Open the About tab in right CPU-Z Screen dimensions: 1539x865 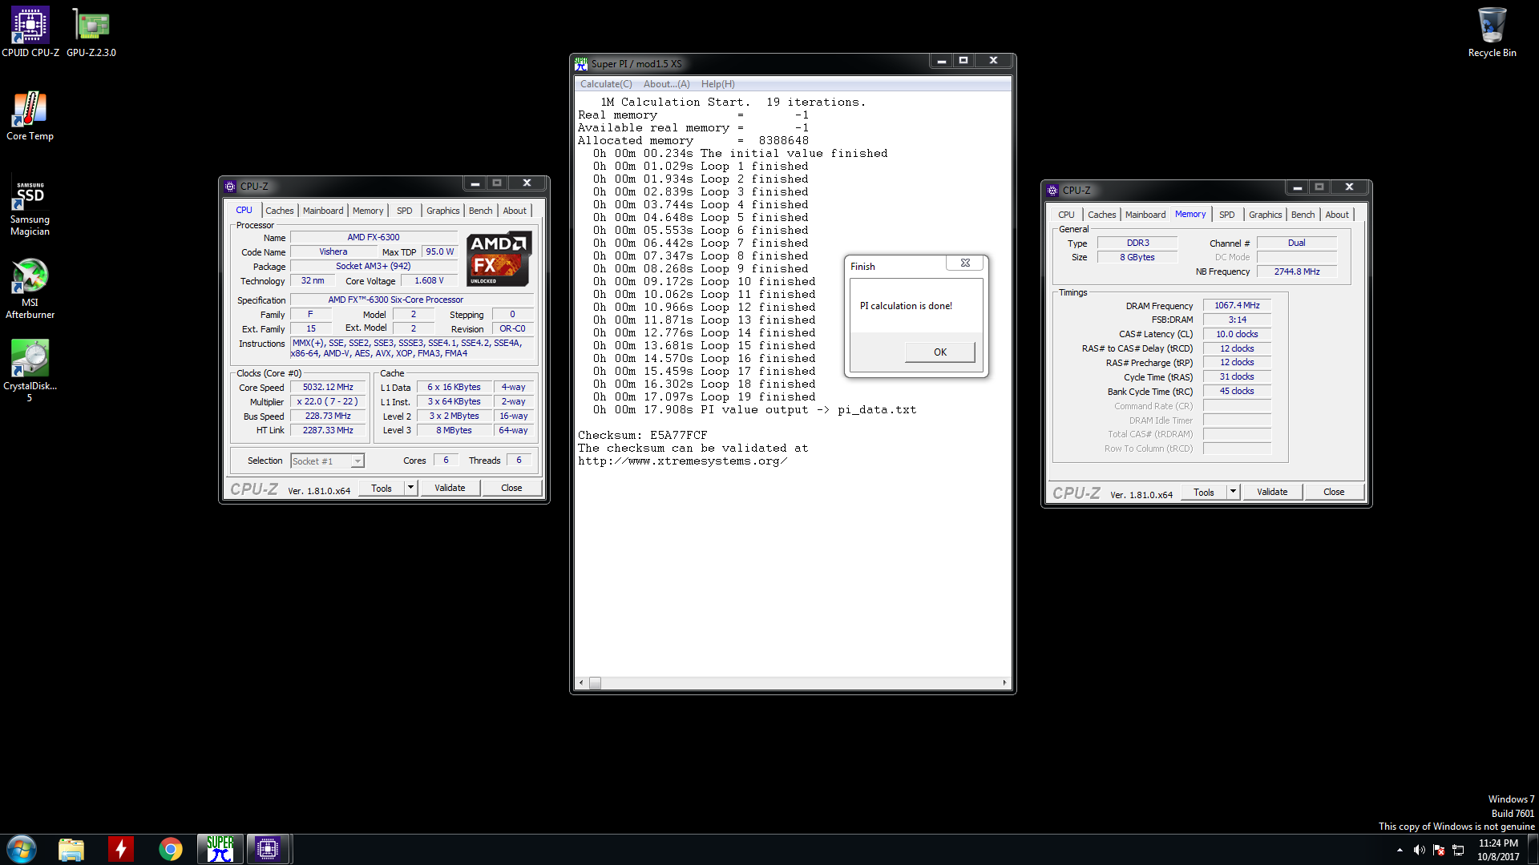point(1337,215)
